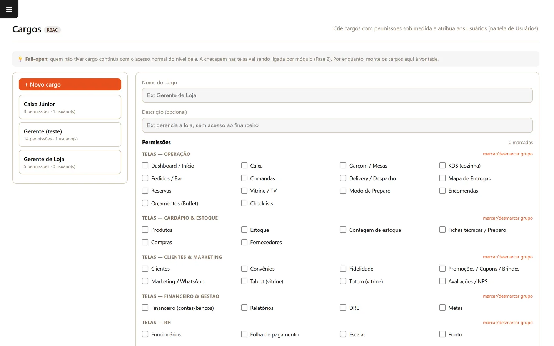Check the DRE permission
The width and height of the screenshot is (554, 346).
[343, 308]
